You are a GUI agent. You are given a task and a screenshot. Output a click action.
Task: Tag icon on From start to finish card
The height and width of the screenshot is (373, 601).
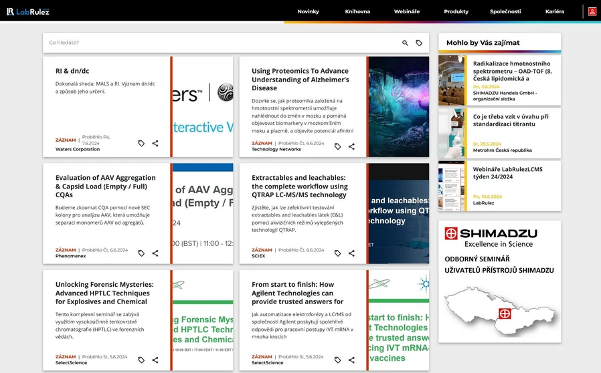337,360
